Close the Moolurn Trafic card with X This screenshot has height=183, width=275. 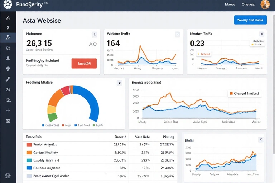point(262,34)
